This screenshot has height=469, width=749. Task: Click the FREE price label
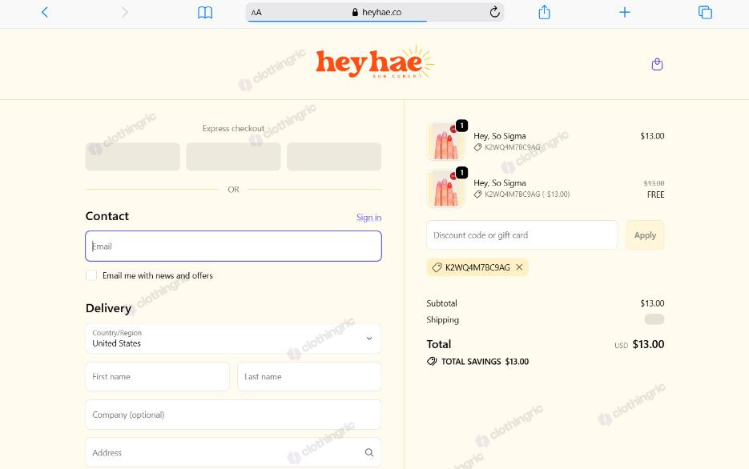(656, 194)
